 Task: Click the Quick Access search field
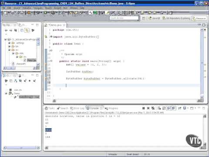pos(124,18)
